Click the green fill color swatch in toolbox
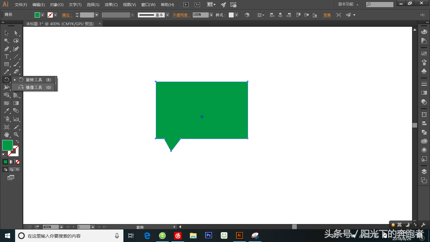The height and width of the screenshot is (242, 430). click(x=7, y=145)
